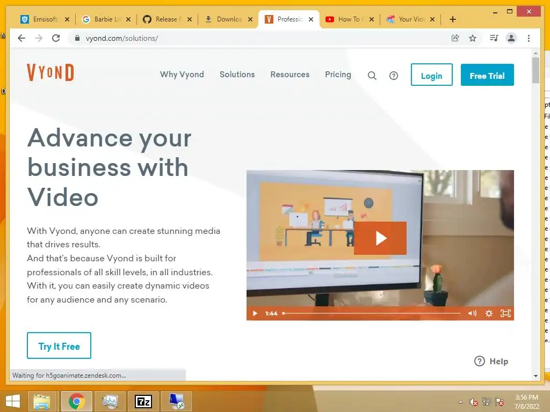Open a new tab with the plus button
Image resolution: width=550 pixels, height=412 pixels.
pyautogui.click(x=453, y=19)
